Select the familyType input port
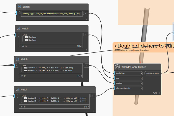 128,73
